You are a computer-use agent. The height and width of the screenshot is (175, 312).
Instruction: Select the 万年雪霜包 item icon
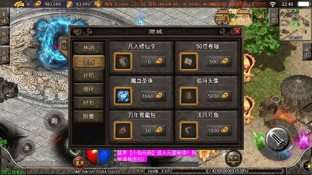pyautogui.click(x=123, y=130)
